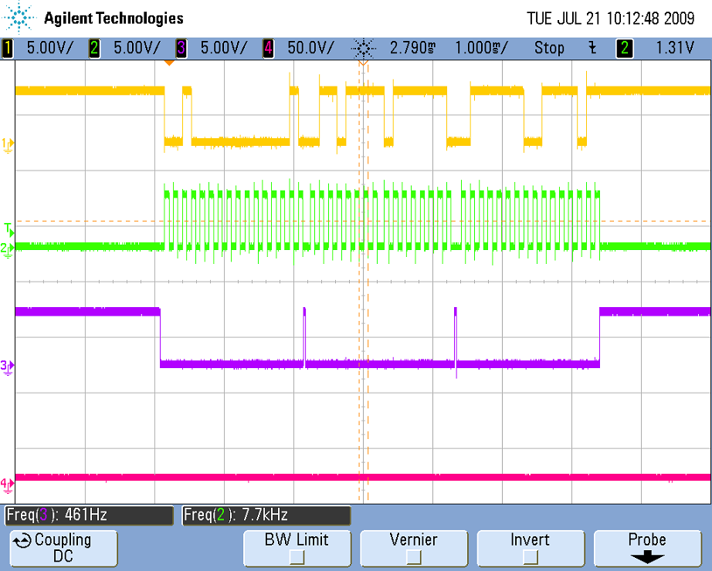Click the 1.31V trigger level value
The height and width of the screenshot is (571, 712).
[x=675, y=48]
